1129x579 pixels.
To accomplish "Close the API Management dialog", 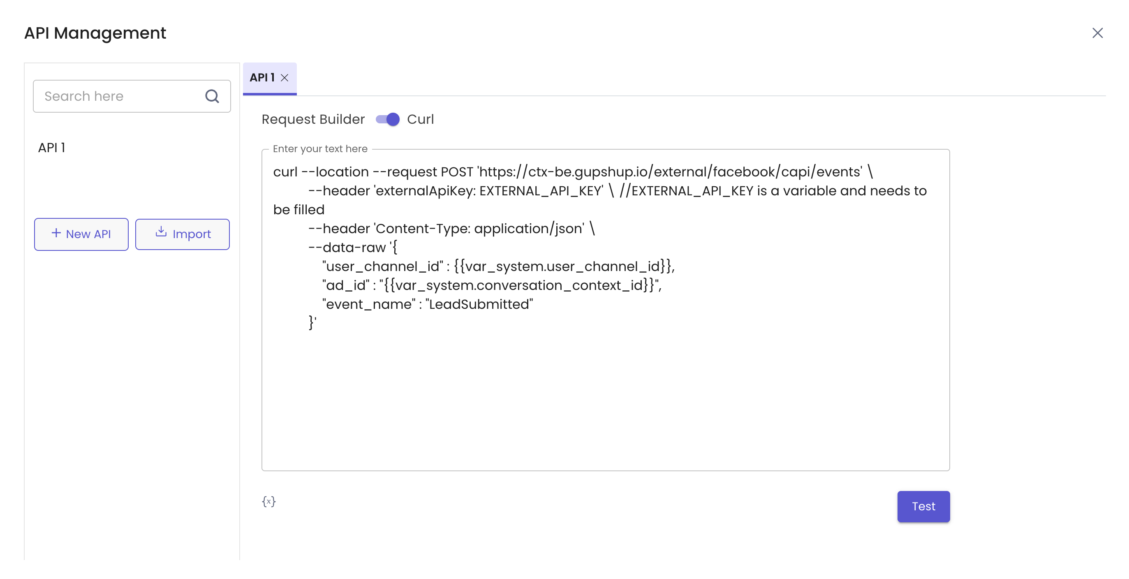I will pyautogui.click(x=1097, y=33).
